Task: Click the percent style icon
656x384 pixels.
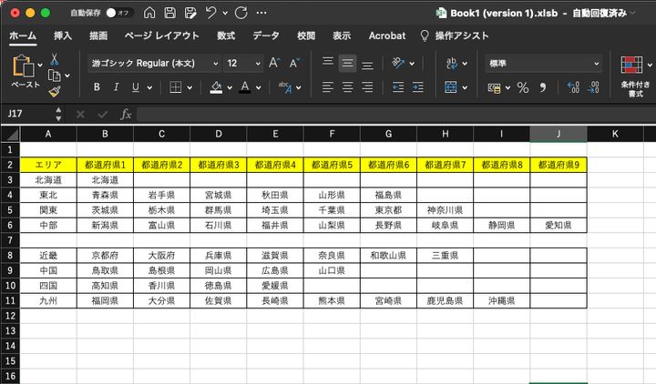Action: click(523, 87)
